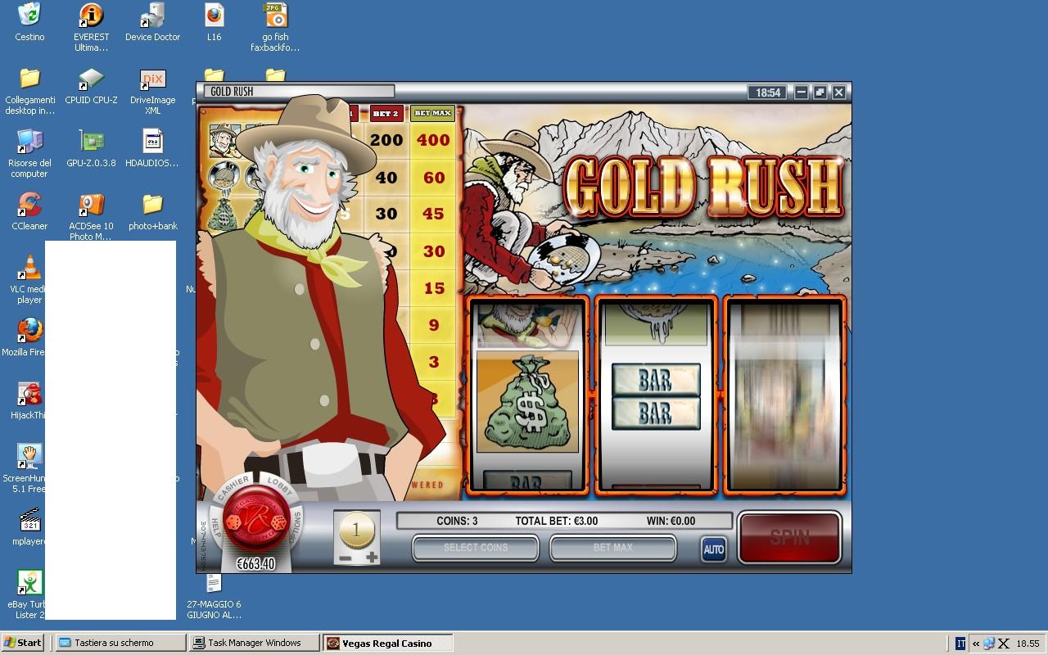Click the spinning third reel
The image size is (1048, 655).
tap(784, 397)
